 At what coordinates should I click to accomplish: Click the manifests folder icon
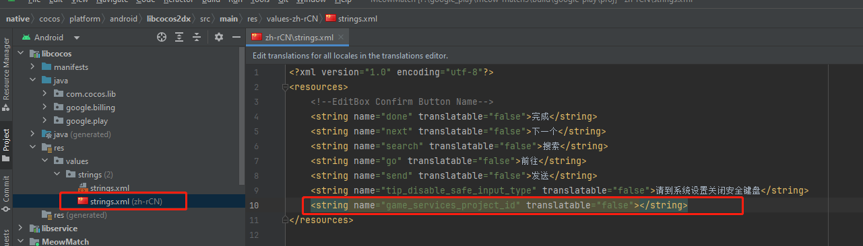point(46,67)
